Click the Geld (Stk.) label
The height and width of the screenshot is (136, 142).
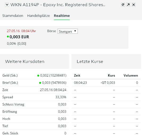[10, 75]
